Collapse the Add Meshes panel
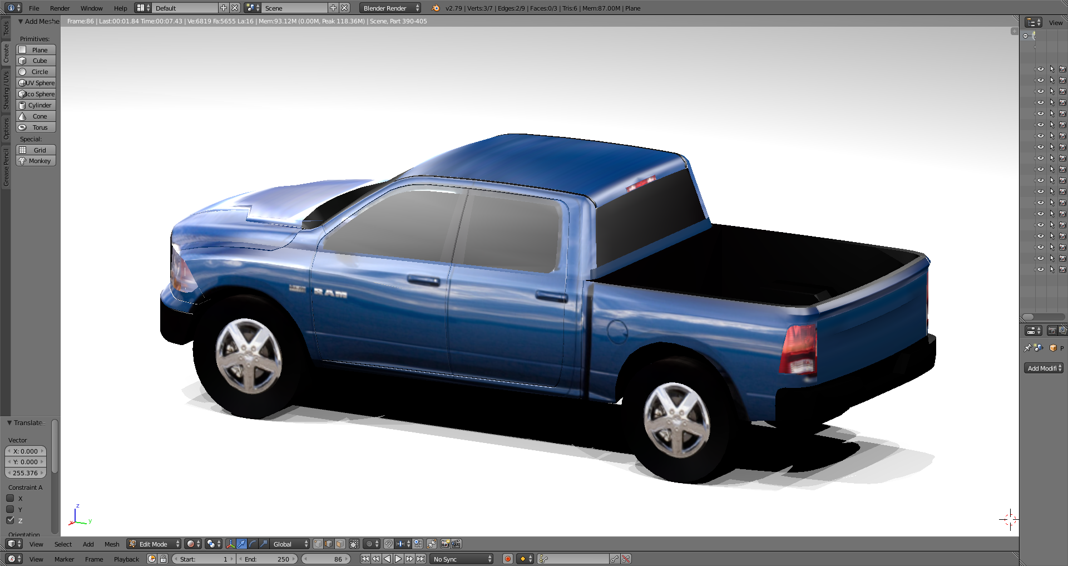This screenshot has width=1068, height=566. pos(21,21)
